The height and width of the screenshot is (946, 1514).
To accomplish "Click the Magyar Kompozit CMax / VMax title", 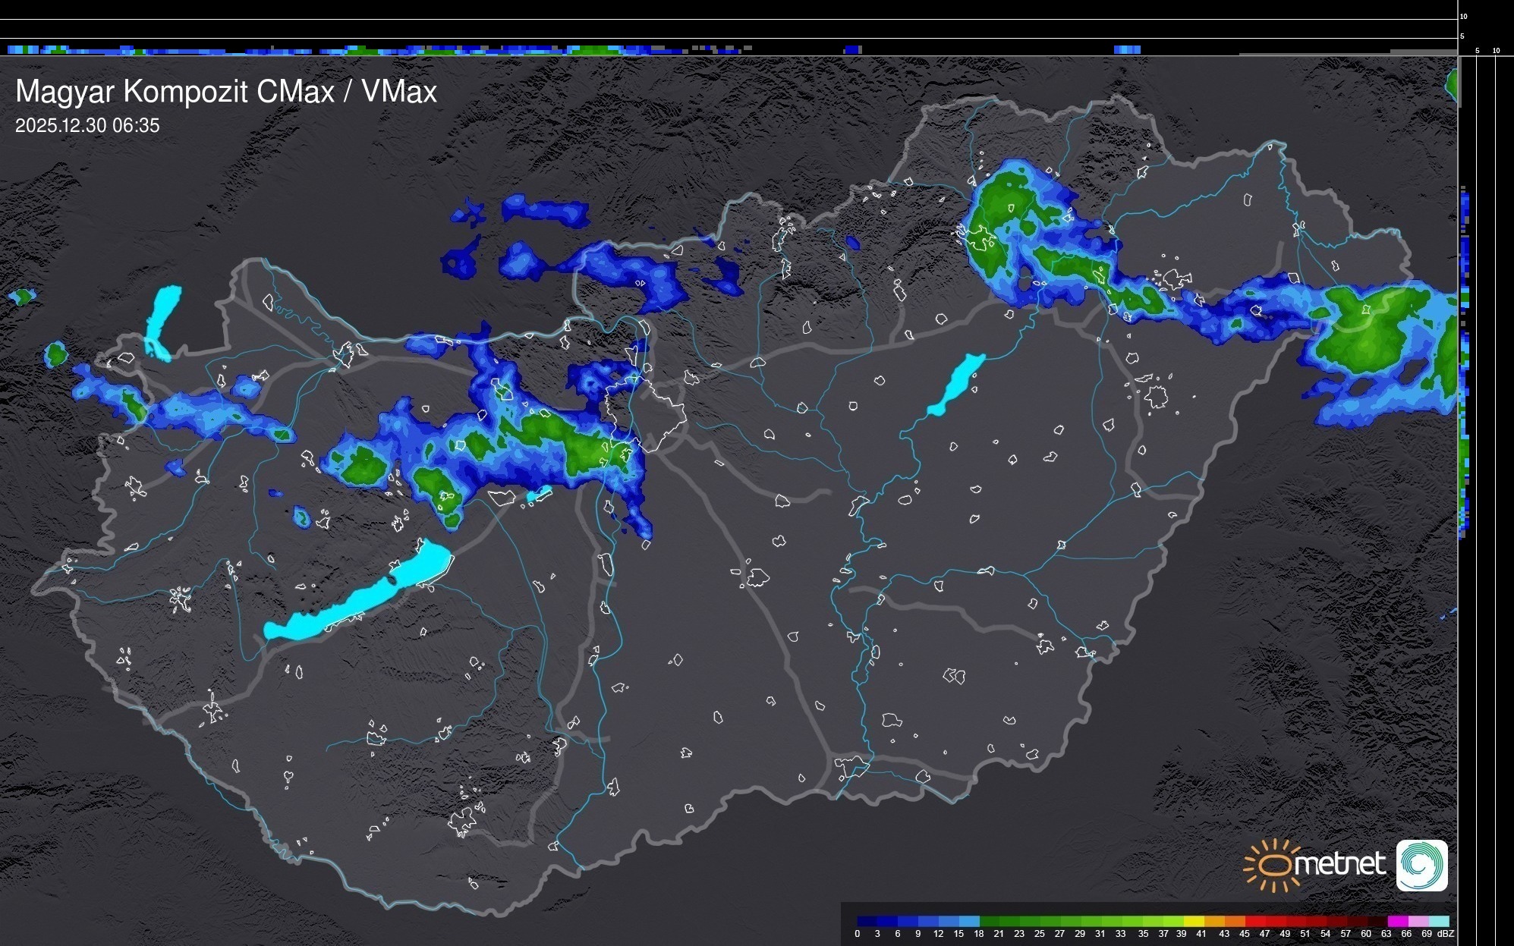I will pyautogui.click(x=226, y=92).
